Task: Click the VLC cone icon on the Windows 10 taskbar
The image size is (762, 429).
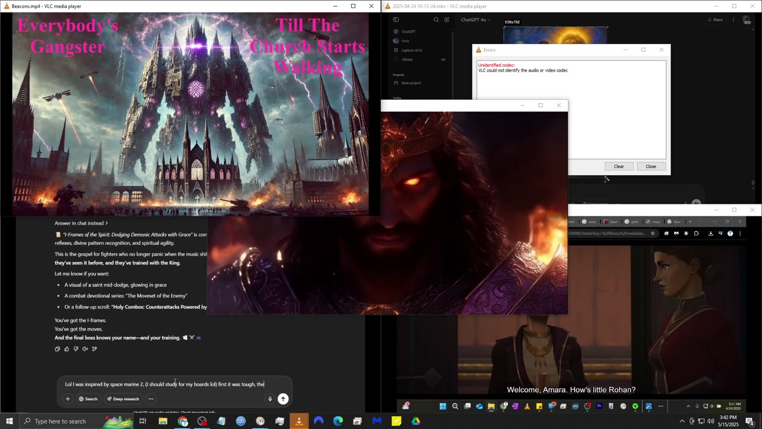Action: pyautogui.click(x=299, y=421)
